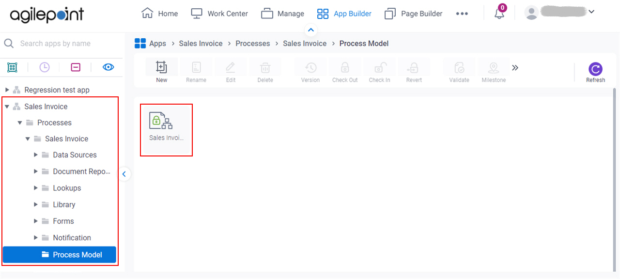Click the clock recent-items sidebar icon
Viewport: 620px width, 279px height.
pos(45,67)
